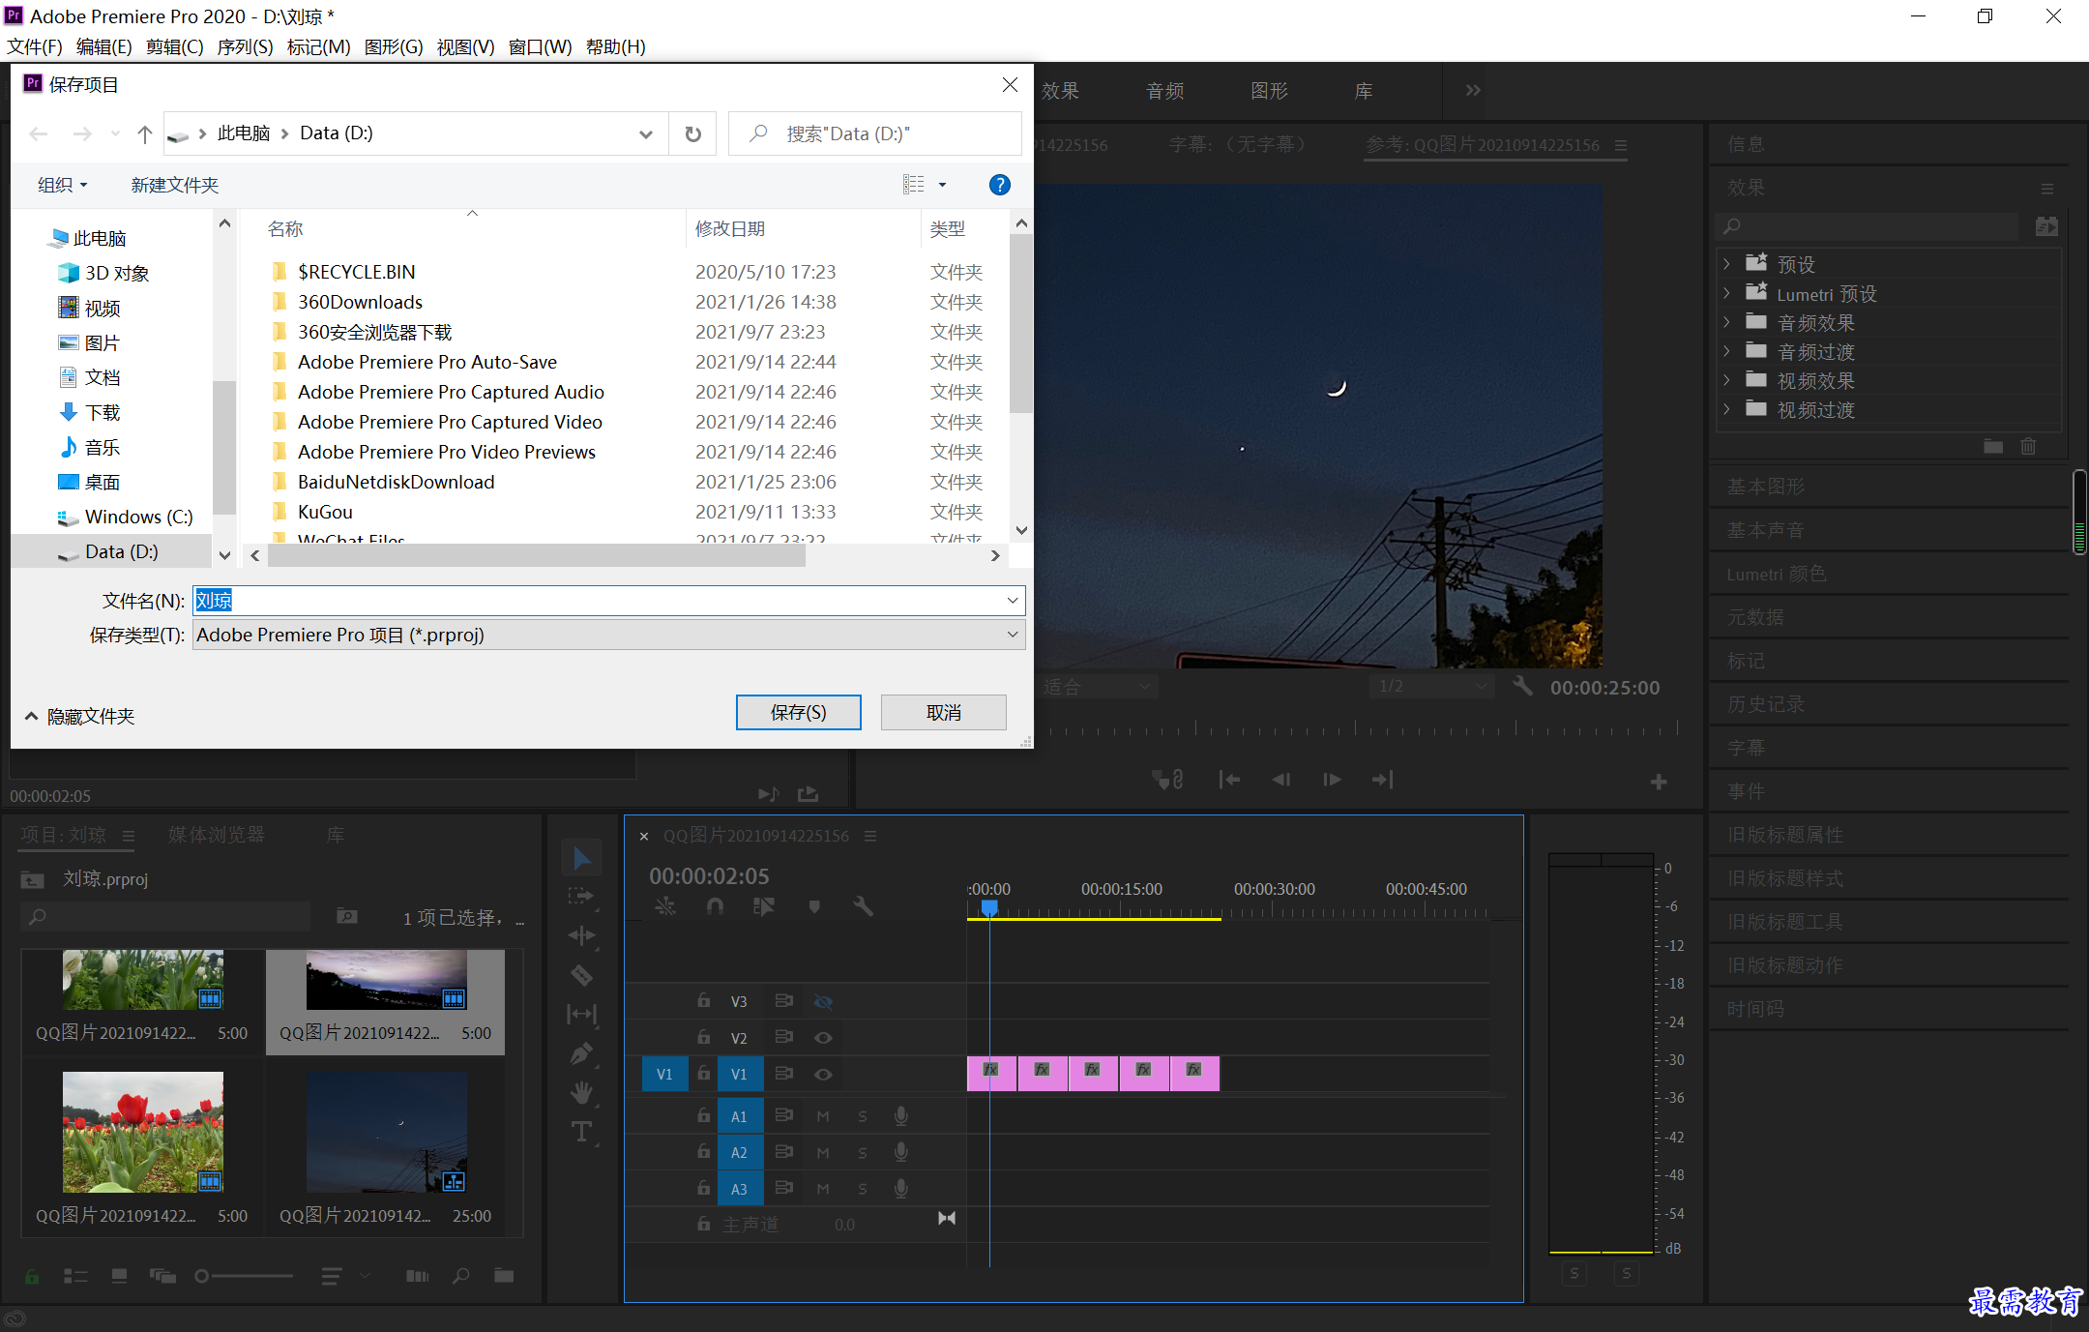This screenshot has height=1332, width=2089.
Task: Open the 保存类型 dropdown
Action: [609, 635]
